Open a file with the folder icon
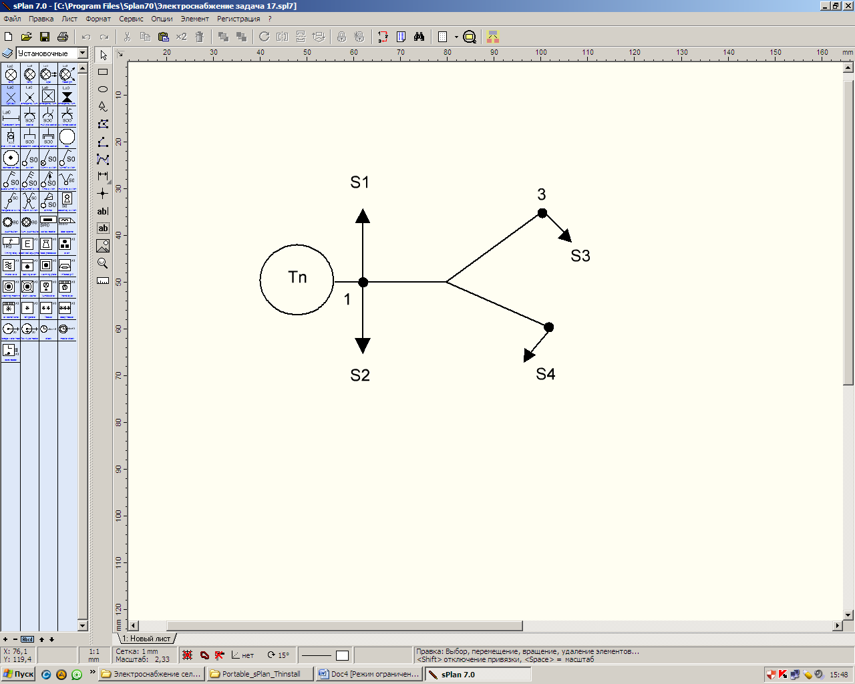Viewport: 855px width, 684px height. point(27,37)
